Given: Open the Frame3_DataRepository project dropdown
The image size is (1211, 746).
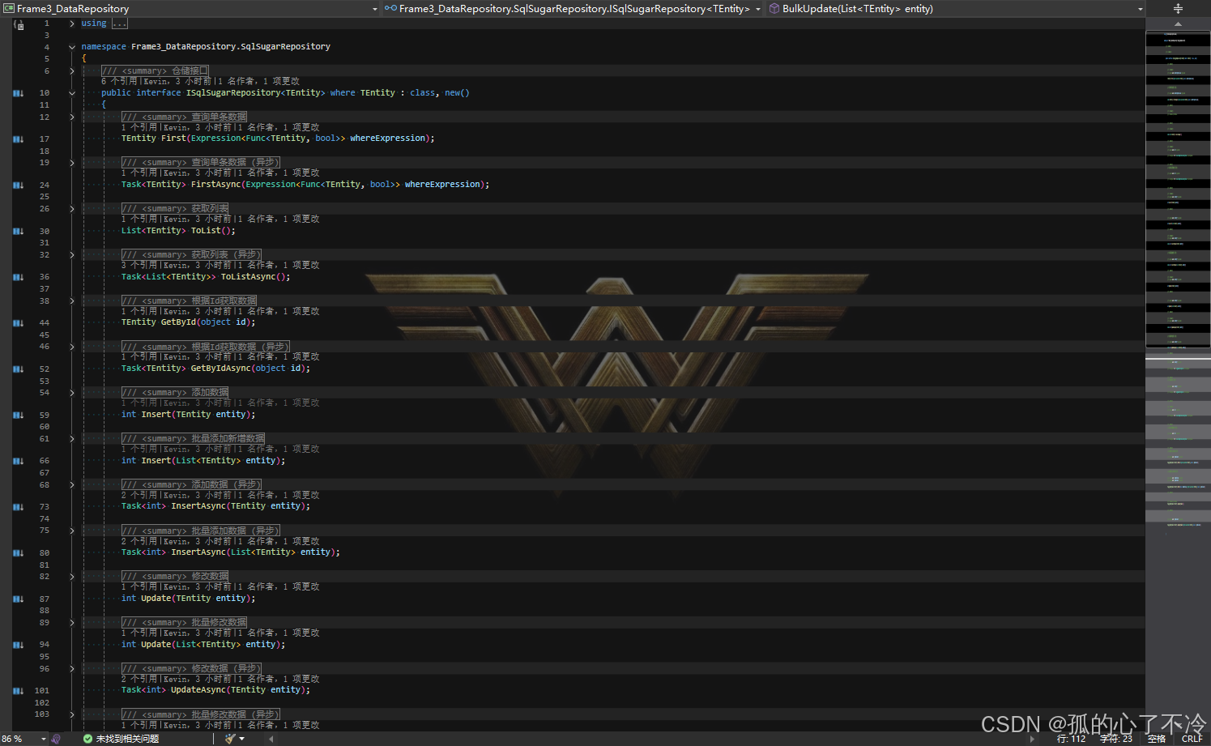Looking at the screenshot, I should click(x=374, y=9).
